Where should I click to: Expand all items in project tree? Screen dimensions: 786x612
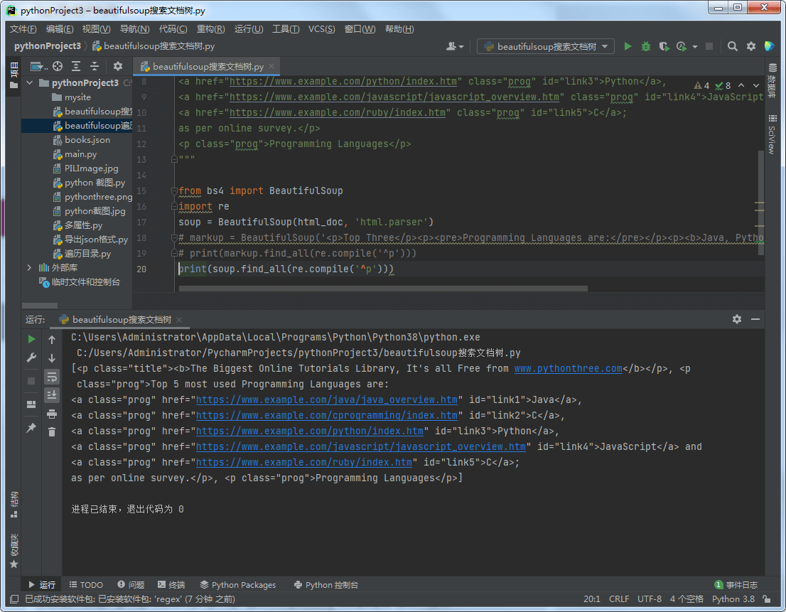76,66
